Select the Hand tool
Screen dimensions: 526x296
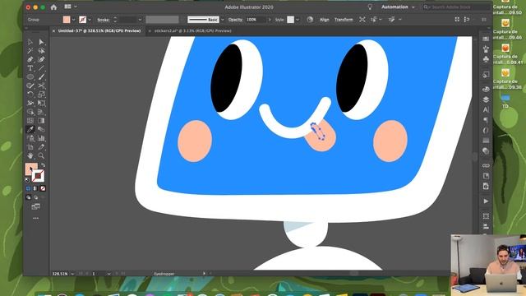tap(30, 155)
